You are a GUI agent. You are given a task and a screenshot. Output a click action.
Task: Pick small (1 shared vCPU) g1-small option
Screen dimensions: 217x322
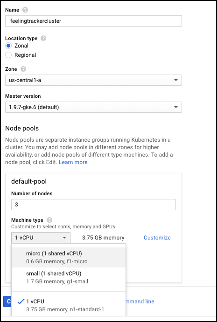[69, 277]
